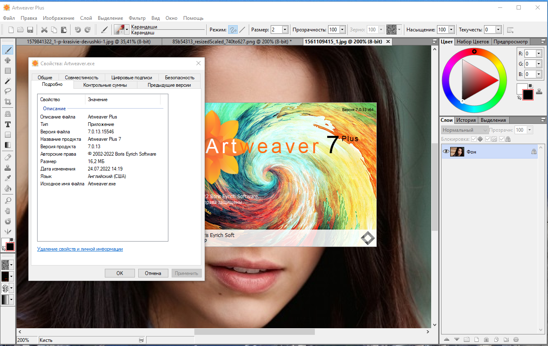548x346 pixels.
Task: Expand the Прозрачность opacity dropdown
Action: [342, 30]
